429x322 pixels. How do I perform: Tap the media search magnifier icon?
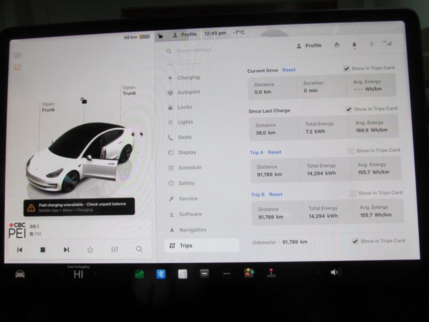click(x=139, y=249)
